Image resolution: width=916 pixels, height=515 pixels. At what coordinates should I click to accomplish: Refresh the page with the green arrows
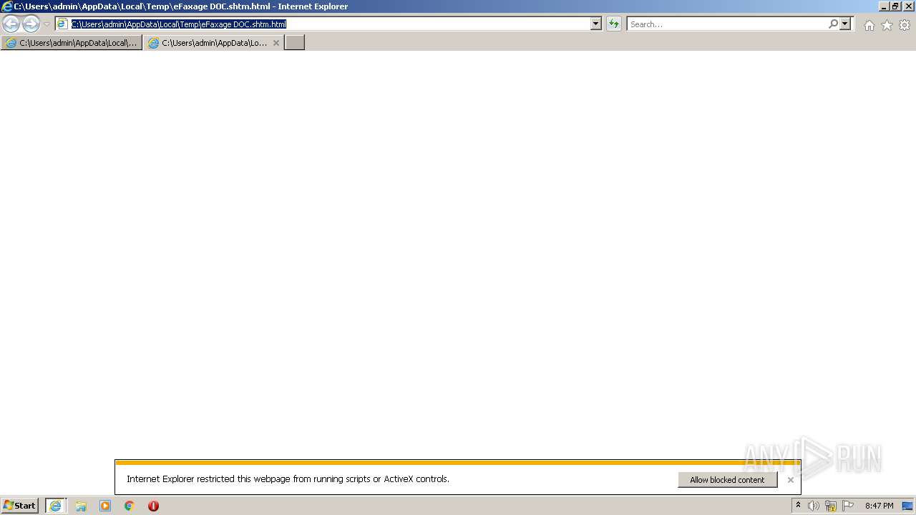(x=613, y=24)
